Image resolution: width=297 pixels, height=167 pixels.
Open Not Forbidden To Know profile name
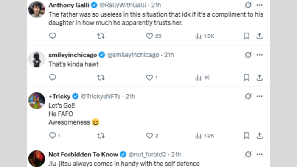tap(83, 154)
